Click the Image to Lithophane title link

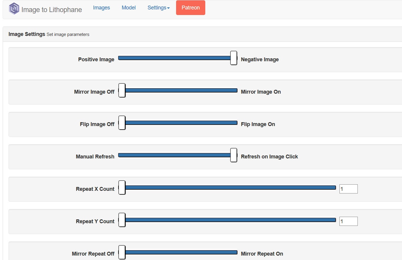52,9
